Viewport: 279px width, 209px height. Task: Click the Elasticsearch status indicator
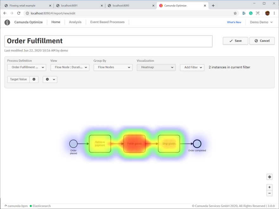(40, 206)
